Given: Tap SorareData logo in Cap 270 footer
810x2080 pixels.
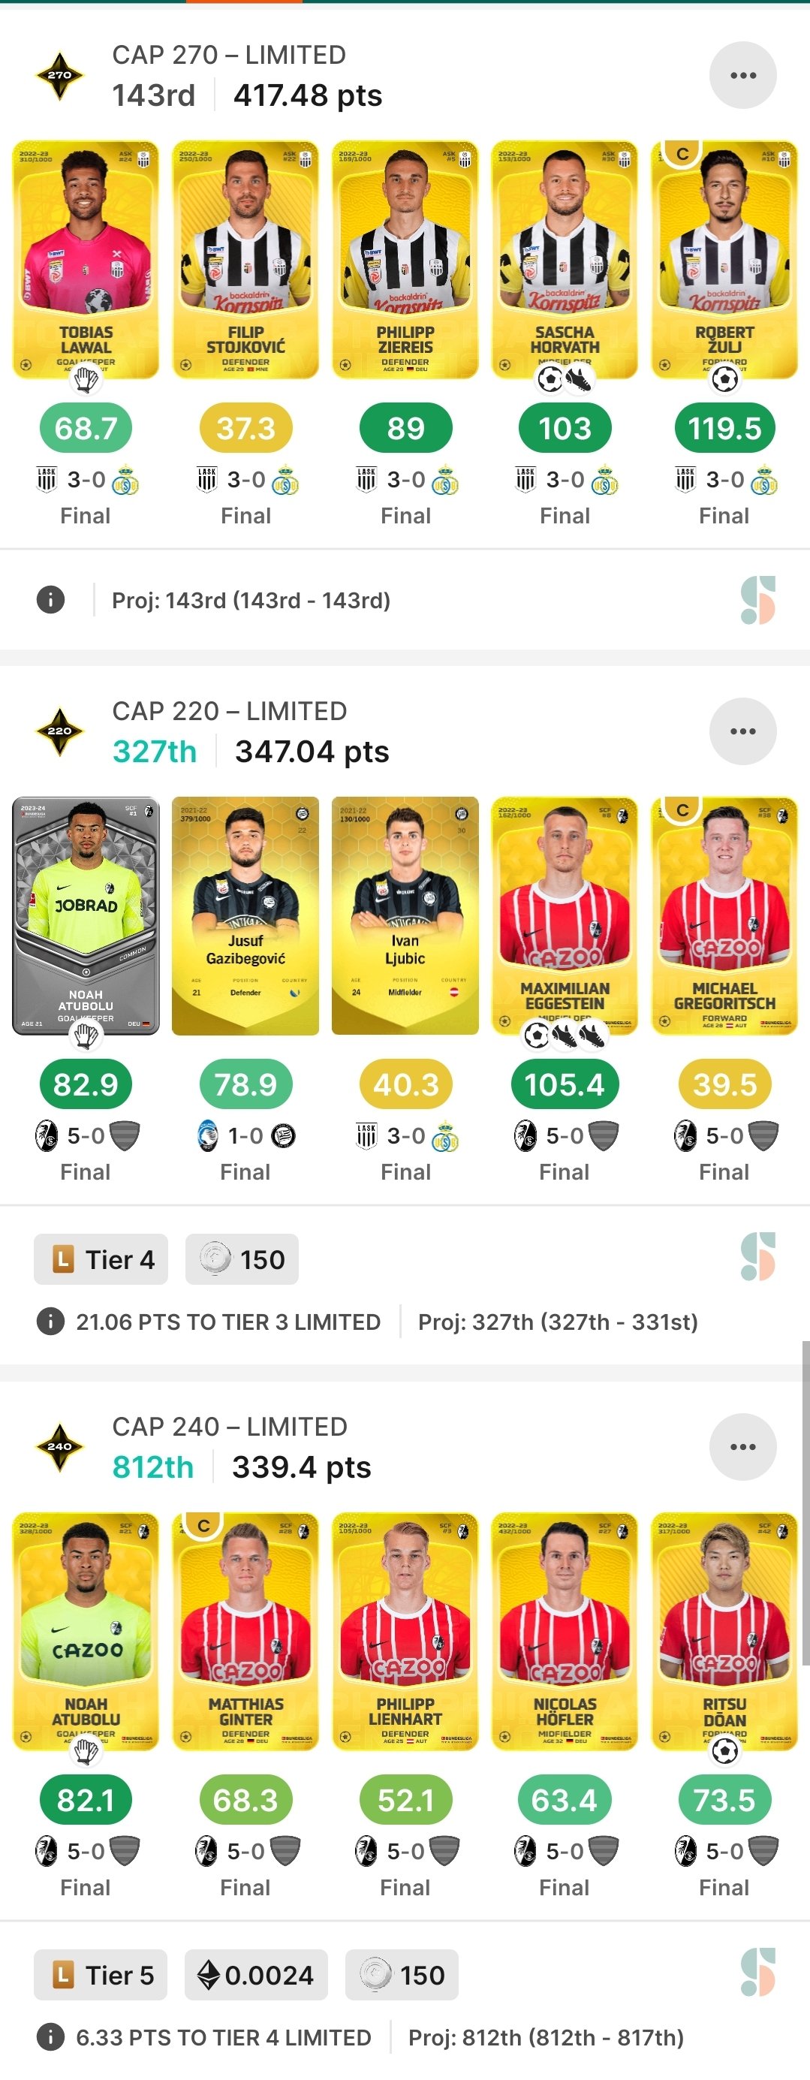Looking at the screenshot, I should [x=757, y=600].
